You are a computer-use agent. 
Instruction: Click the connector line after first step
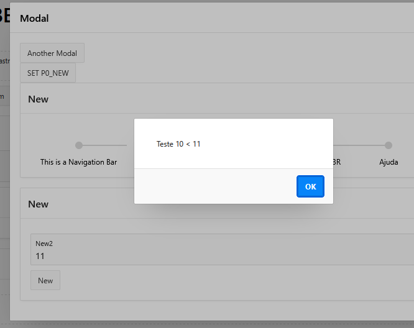click(104, 145)
